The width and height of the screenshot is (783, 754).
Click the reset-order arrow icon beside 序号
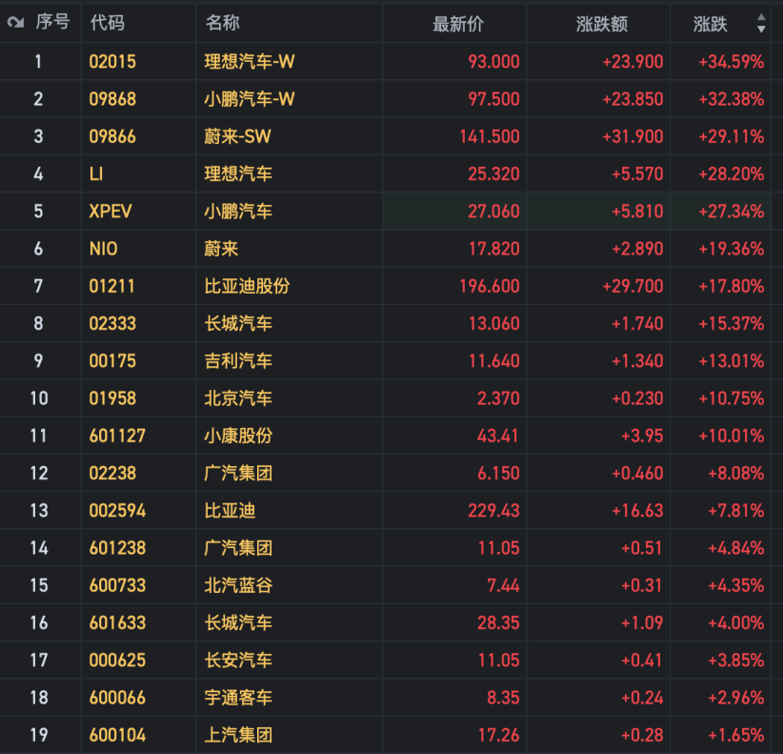click(15, 23)
